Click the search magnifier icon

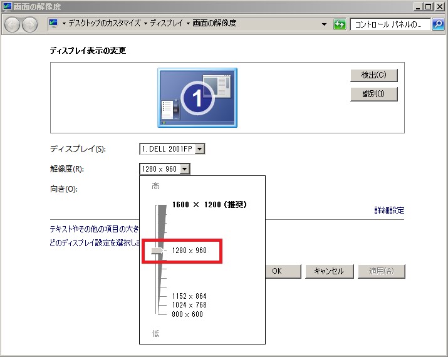coord(438,24)
